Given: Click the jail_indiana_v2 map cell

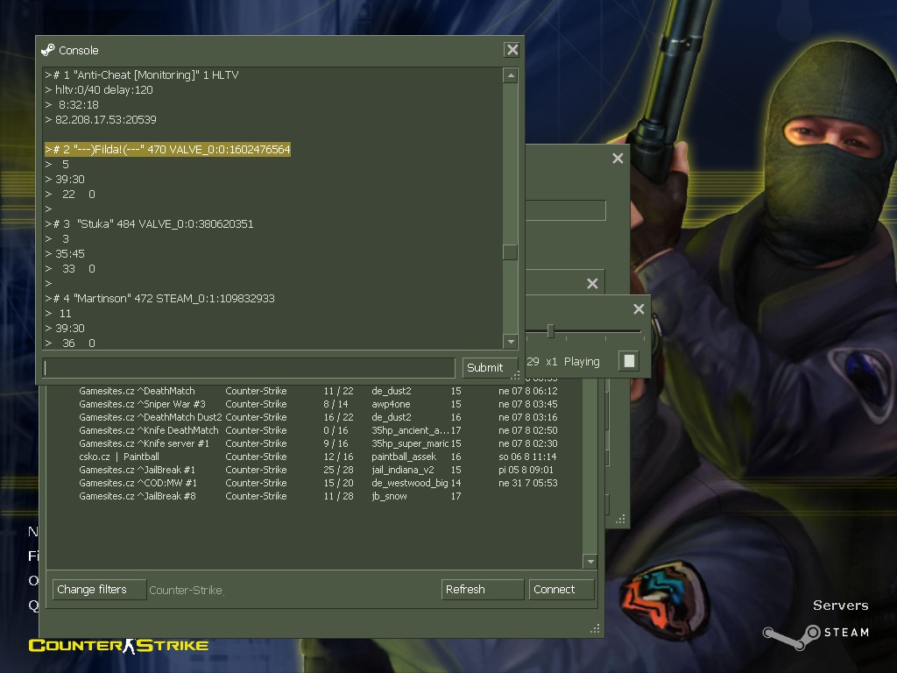Looking at the screenshot, I should [x=403, y=470].
